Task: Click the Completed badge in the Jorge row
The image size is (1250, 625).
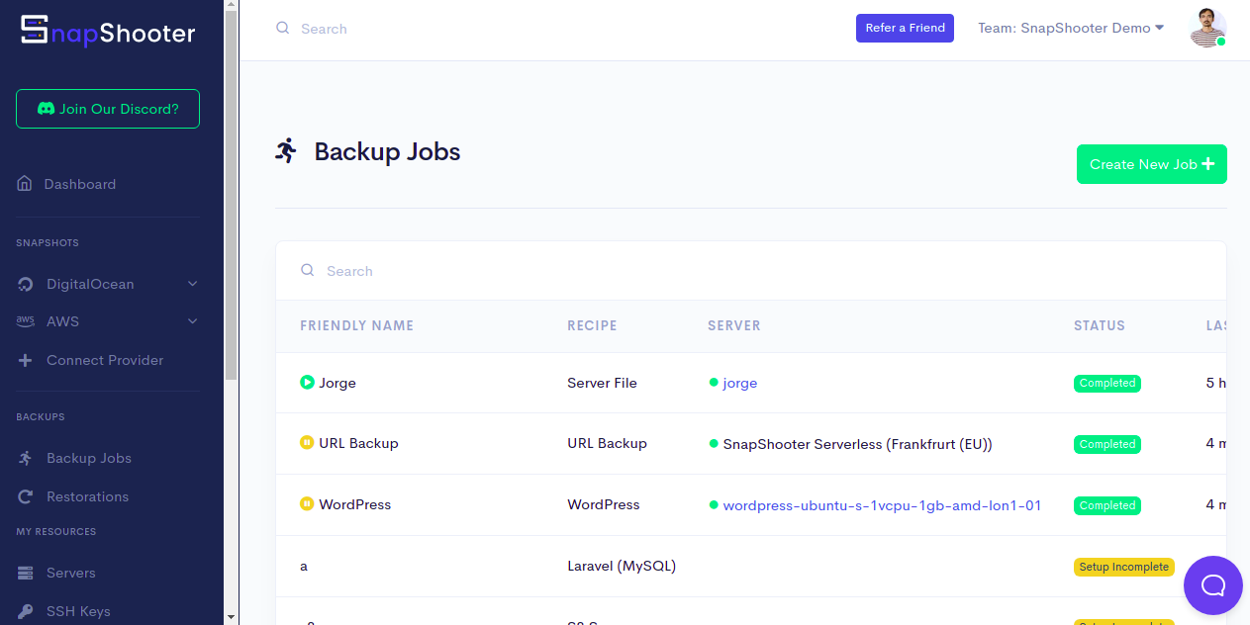Action: pos(1107,383)
